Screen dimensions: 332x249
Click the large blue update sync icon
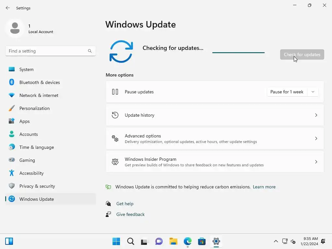[121, 52]
